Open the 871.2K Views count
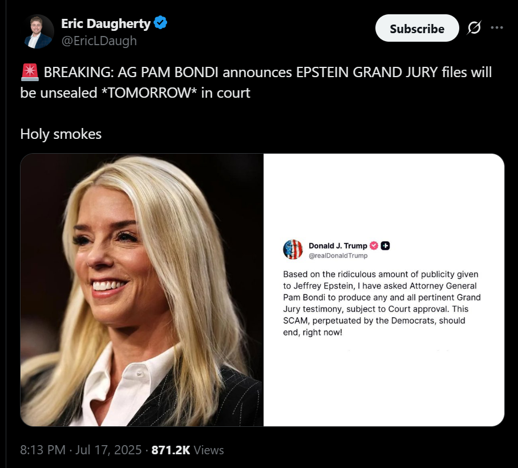 coord(188,450)
